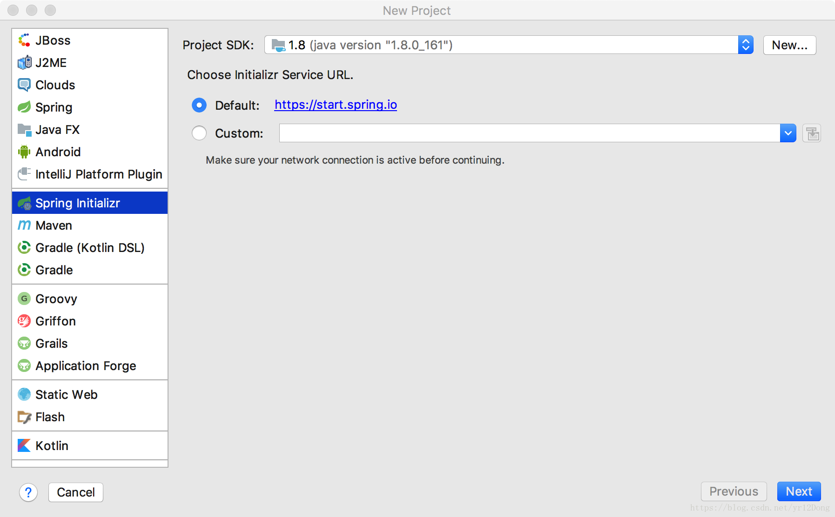The width and height of the screenshot is (835, 517).
Task: Choose Maven project type
Action: [90, 225]
